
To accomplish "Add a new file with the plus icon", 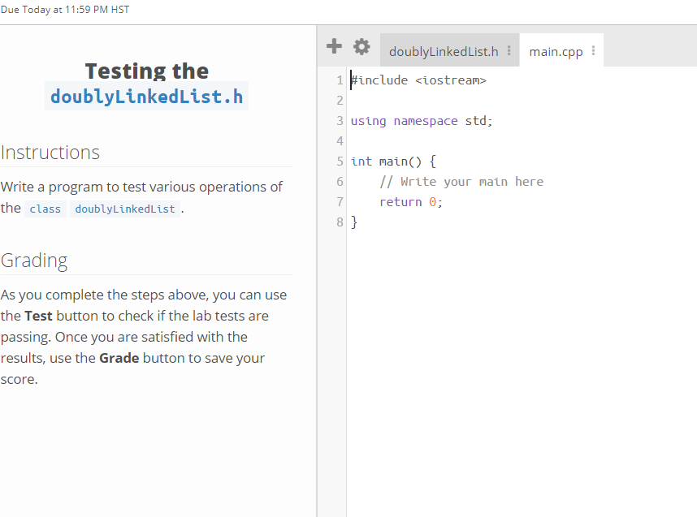I will pyautogui.click(x=333, y=46).
